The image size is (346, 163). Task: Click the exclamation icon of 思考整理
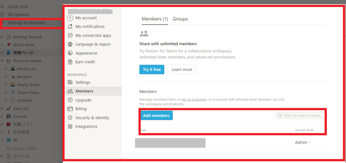9,132
